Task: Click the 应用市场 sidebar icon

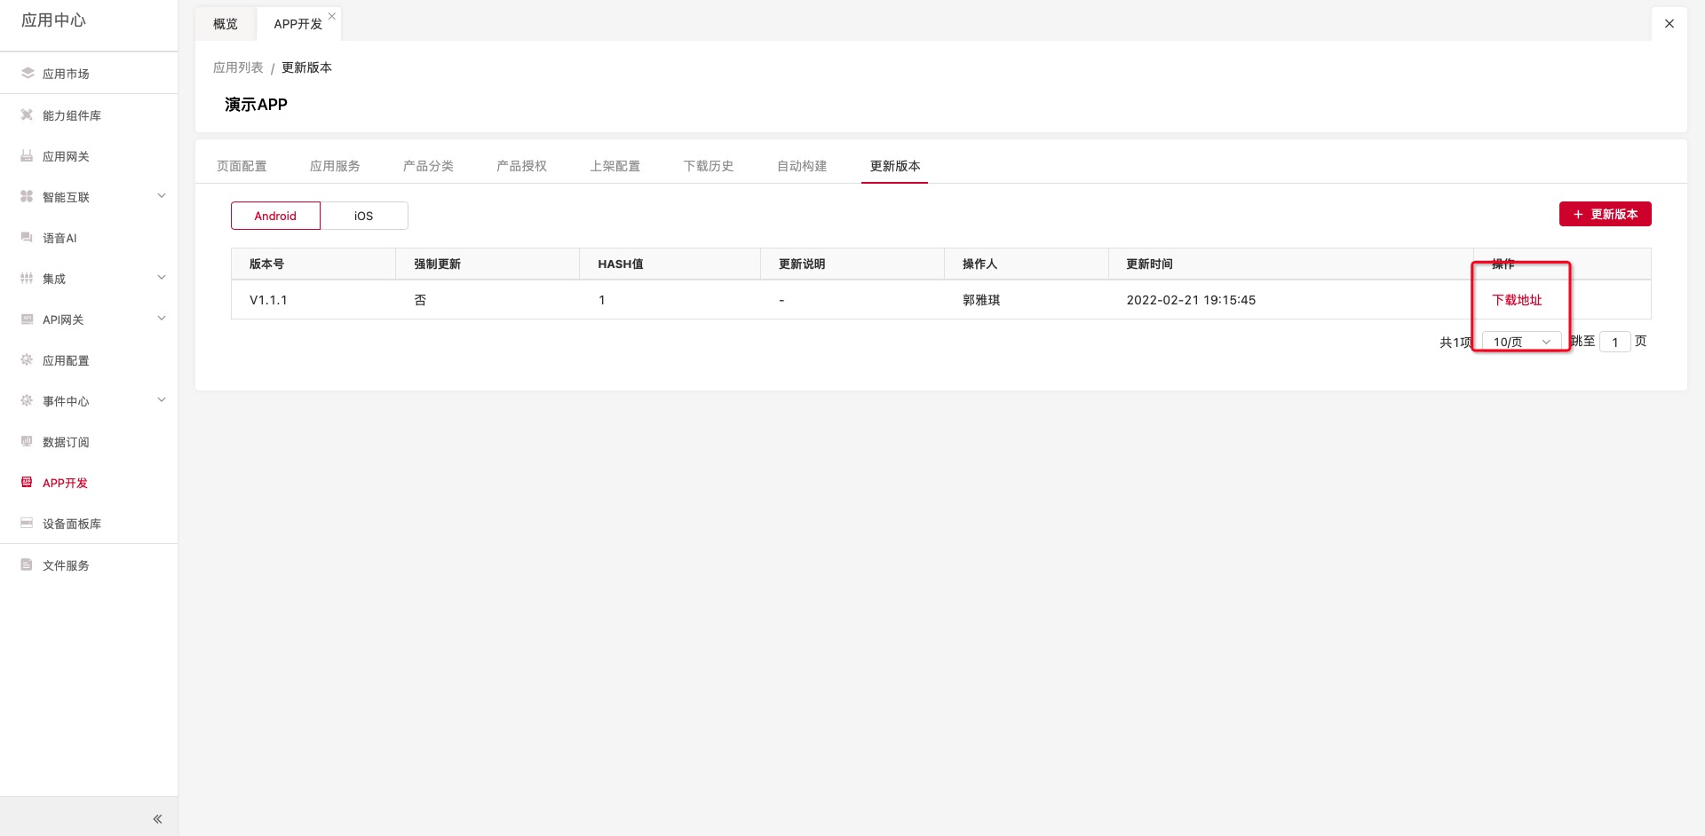Action: 27,74
